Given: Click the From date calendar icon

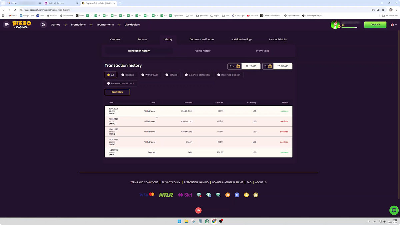Looking at the screenshot, I should point(238,66).
